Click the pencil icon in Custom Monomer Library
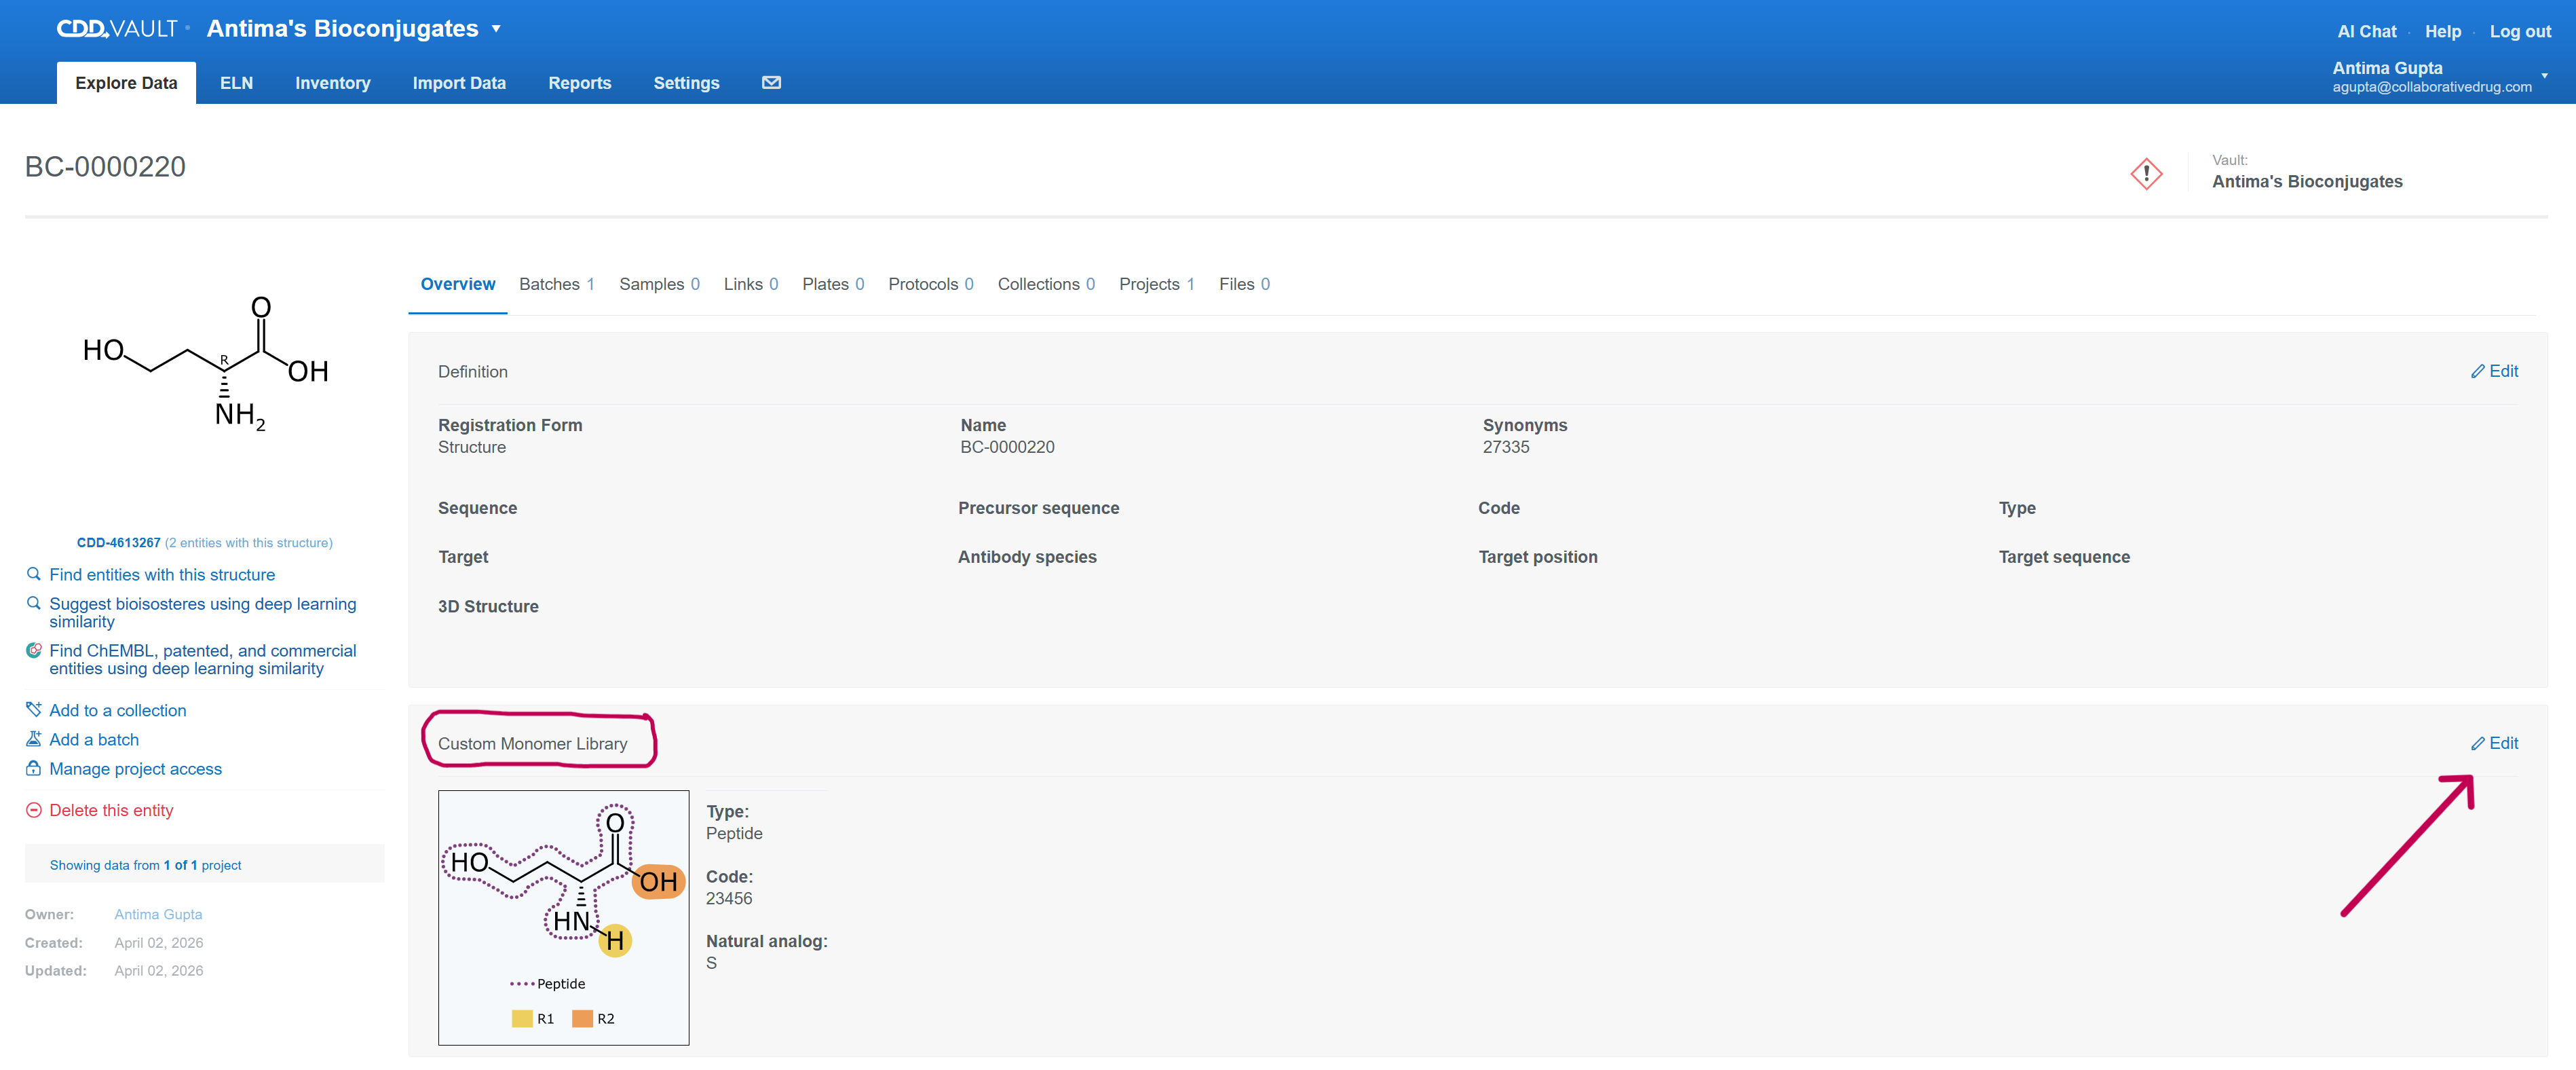2576x1070 pixels. (x=2477, y=743)
